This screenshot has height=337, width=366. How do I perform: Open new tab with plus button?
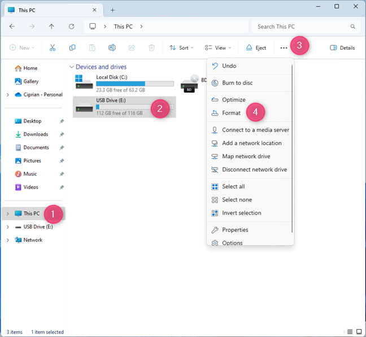click(x=112, y=10)
